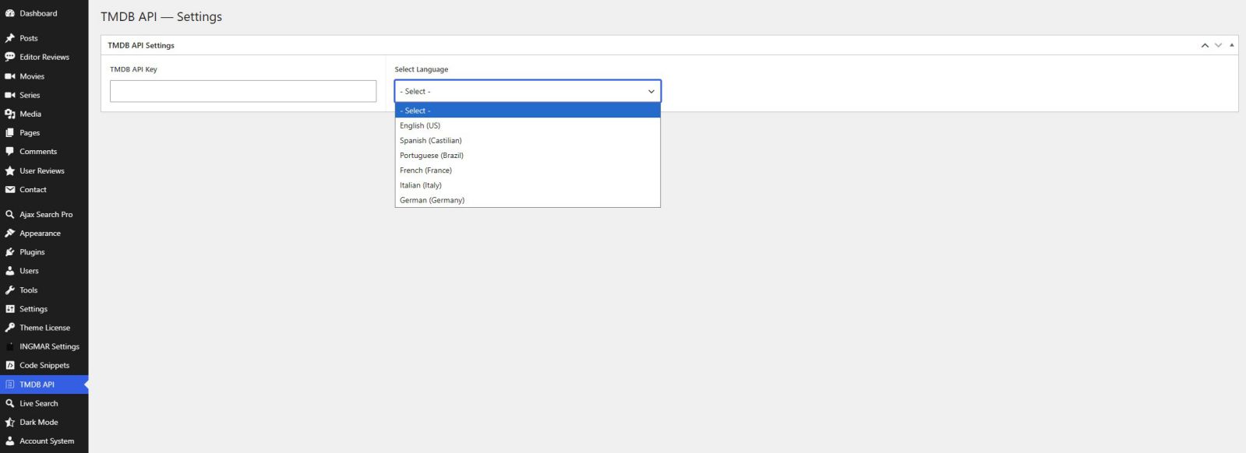
Task: Select German (Germany) language option
Action: [528, 200]
